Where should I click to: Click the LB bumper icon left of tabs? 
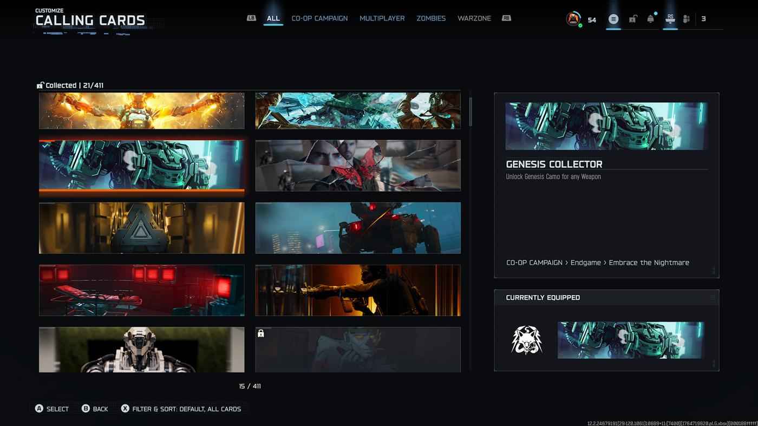(251, 18)
